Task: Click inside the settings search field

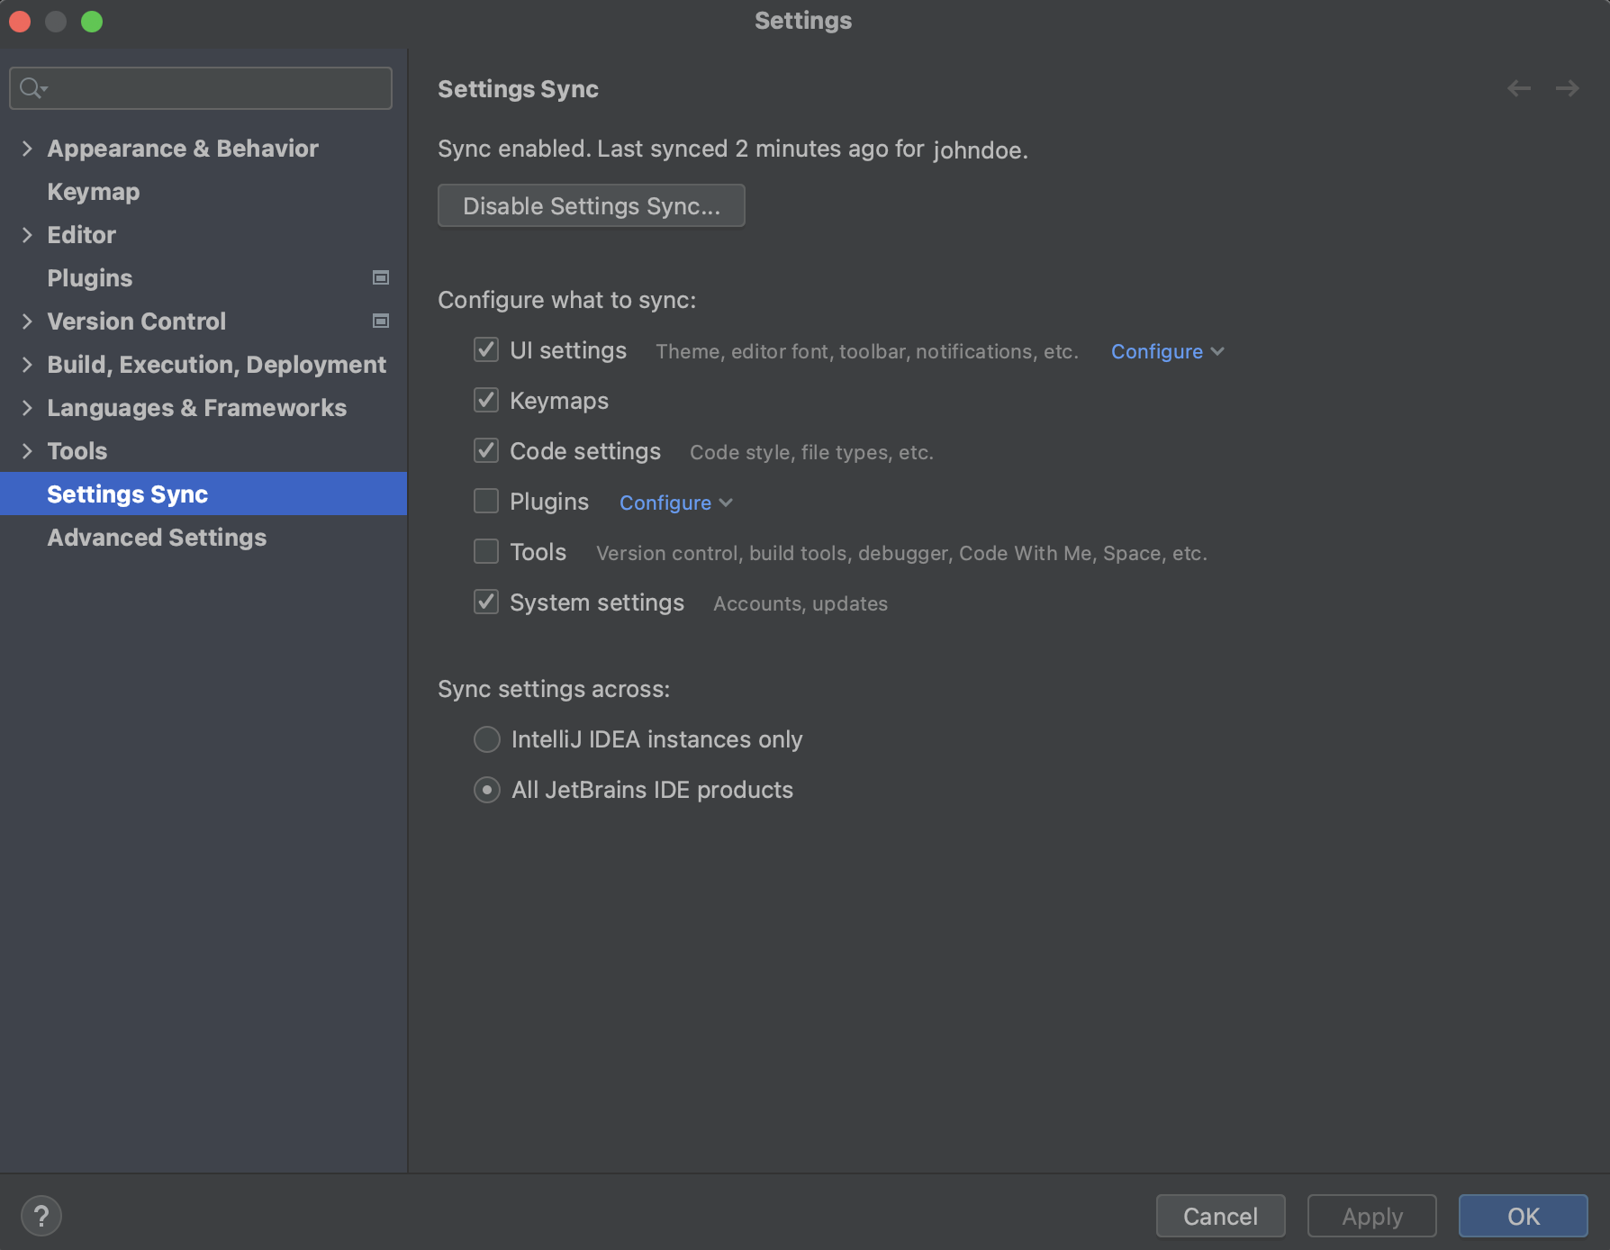Action: [200, 88]
